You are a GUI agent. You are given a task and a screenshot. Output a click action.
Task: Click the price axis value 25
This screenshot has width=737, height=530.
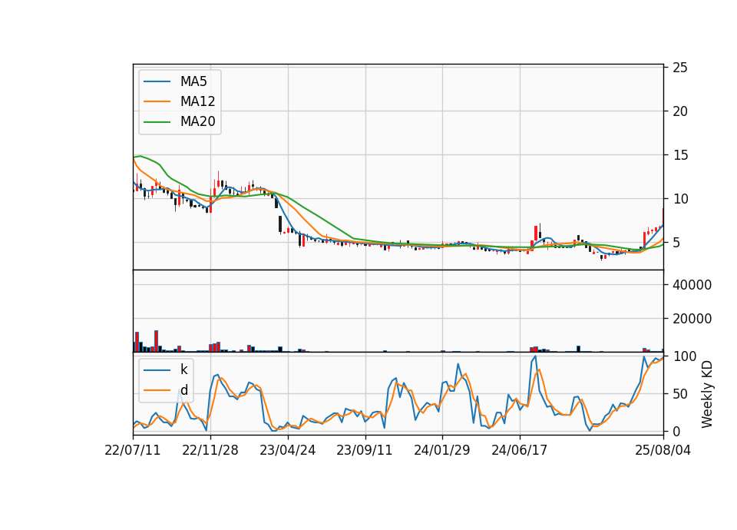click(679, 68)
